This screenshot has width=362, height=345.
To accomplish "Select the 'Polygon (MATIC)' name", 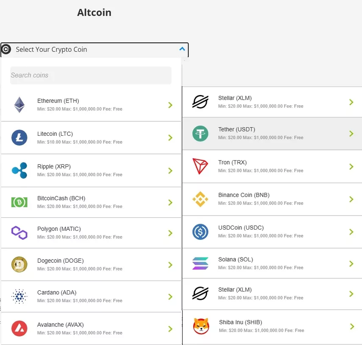I will [x=59, y=229].
